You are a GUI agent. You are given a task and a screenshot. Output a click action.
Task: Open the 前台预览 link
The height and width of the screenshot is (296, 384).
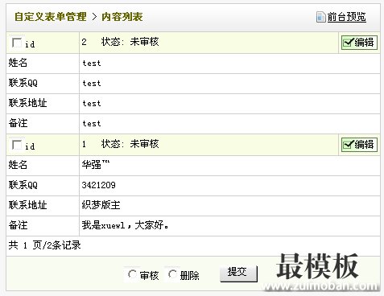(x=346, y=17)
